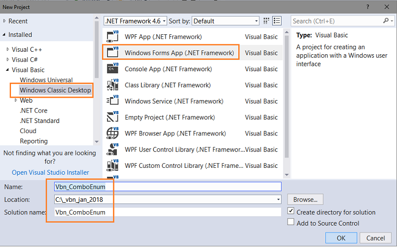
Task: Select the WPF Custom Control Library icon
Action: pos(112,165)
